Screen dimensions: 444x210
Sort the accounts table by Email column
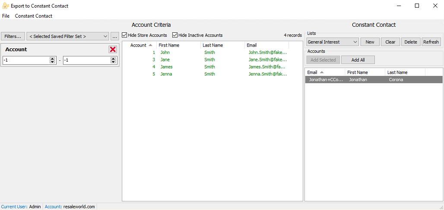(x=267, y=45)
